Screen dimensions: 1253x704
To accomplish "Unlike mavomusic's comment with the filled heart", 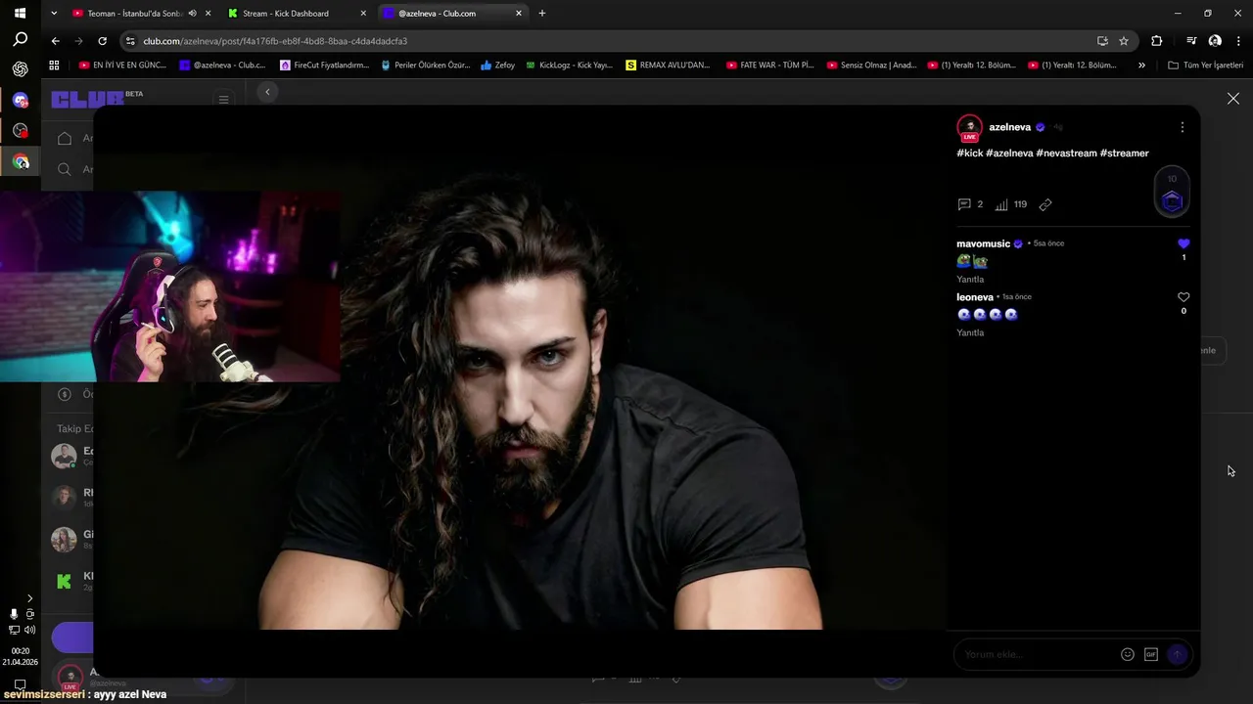I will click(x=1183, y=243).
